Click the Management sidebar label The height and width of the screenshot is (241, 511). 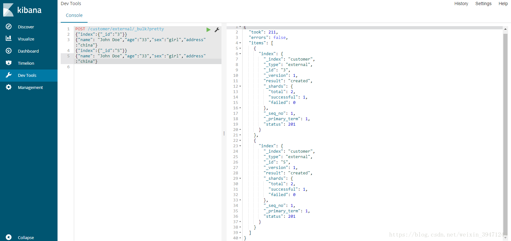click(30, 88)
